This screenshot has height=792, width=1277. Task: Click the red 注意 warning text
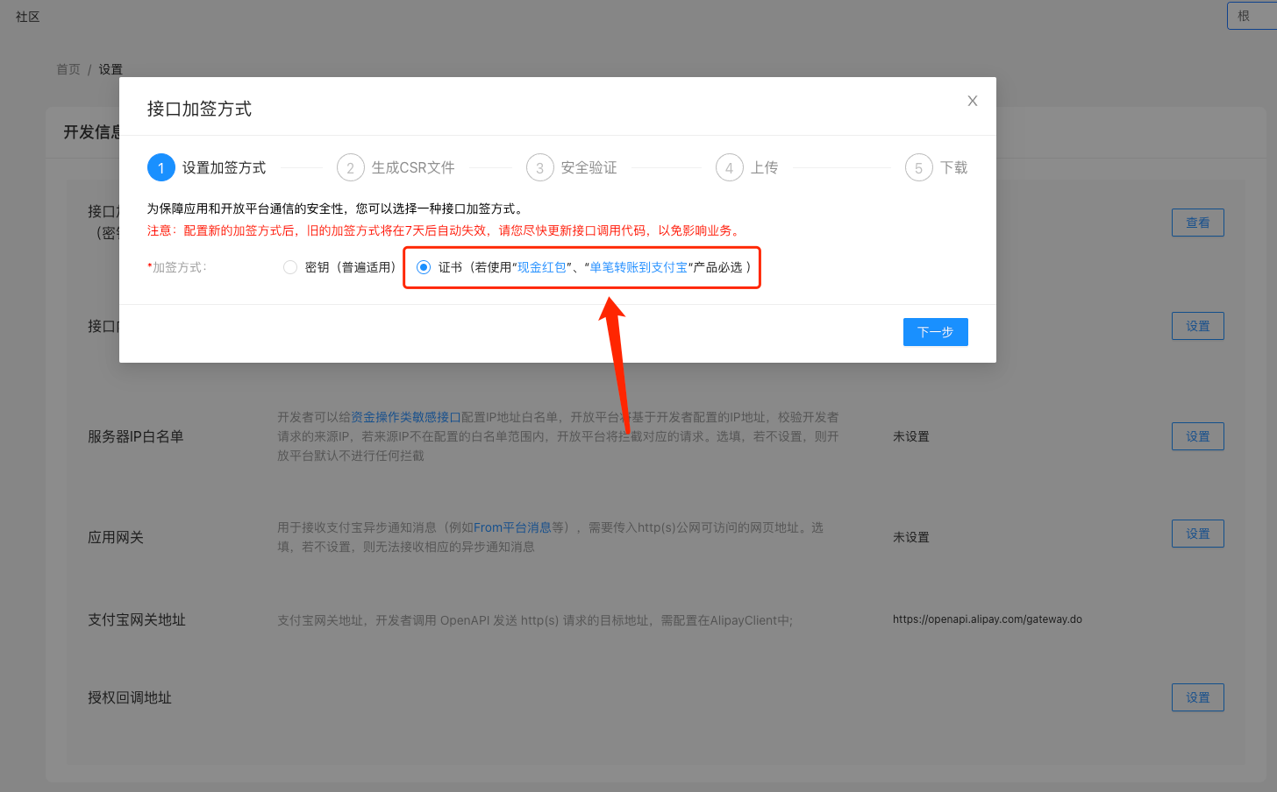coord(445,230)
